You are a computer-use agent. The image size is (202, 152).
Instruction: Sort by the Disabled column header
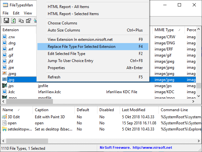click(x=108, y=110)
